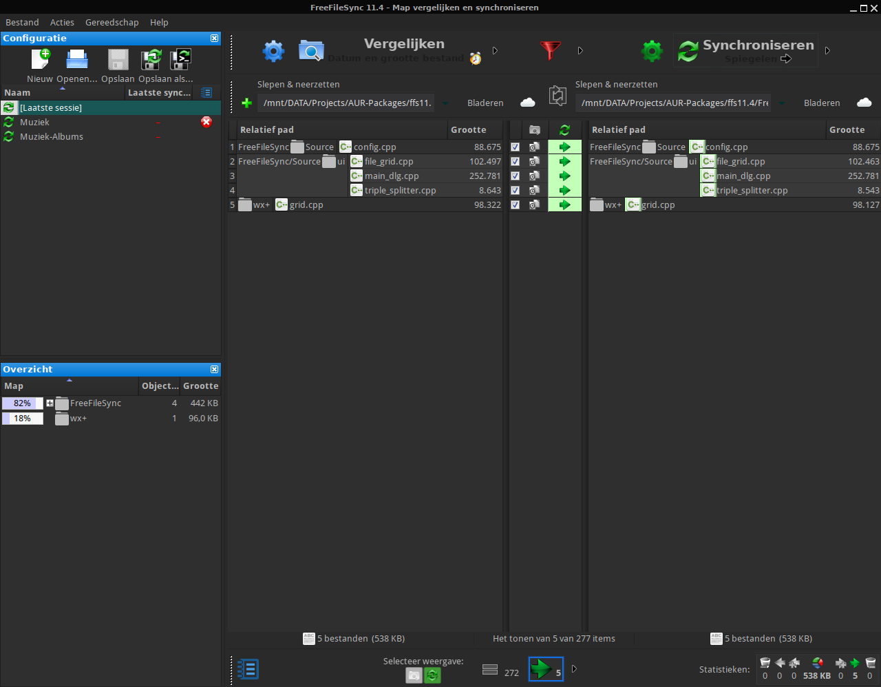Sort Overzicht by the Object column header
This screenshot has width=881, height=687.
pos(160,386)
